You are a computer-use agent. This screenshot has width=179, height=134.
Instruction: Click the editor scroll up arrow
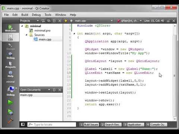pyautogui.click(x=175, y=26)
